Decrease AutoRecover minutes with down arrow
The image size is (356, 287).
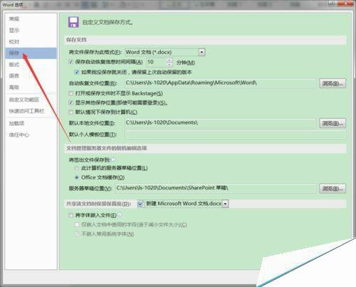click(169, 65)
